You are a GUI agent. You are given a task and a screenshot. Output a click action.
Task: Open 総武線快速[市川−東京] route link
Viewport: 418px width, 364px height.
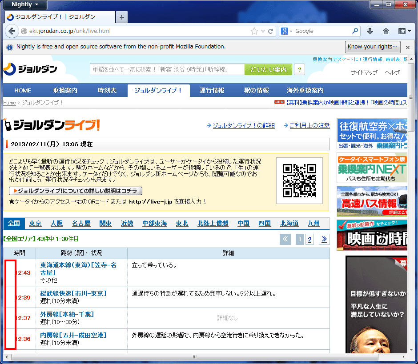click(73, 293)
